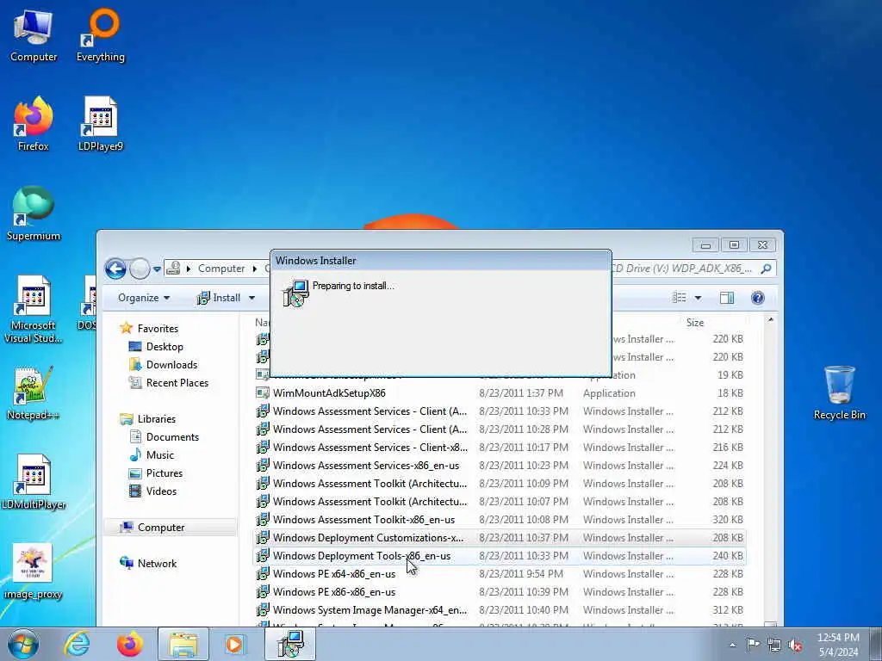Go back in Explorer window

click(115, 269)
